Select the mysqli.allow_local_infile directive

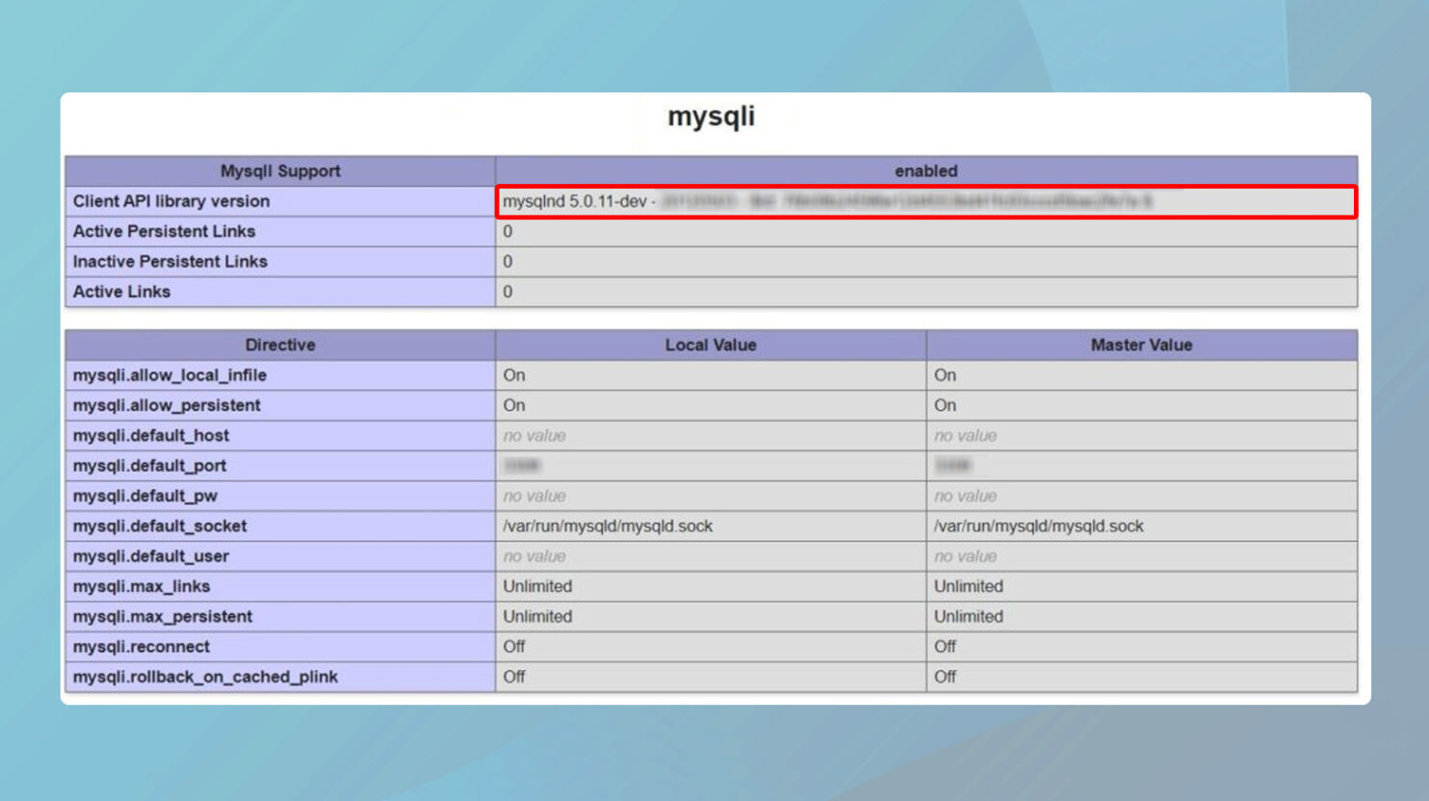tap(169, 375)
